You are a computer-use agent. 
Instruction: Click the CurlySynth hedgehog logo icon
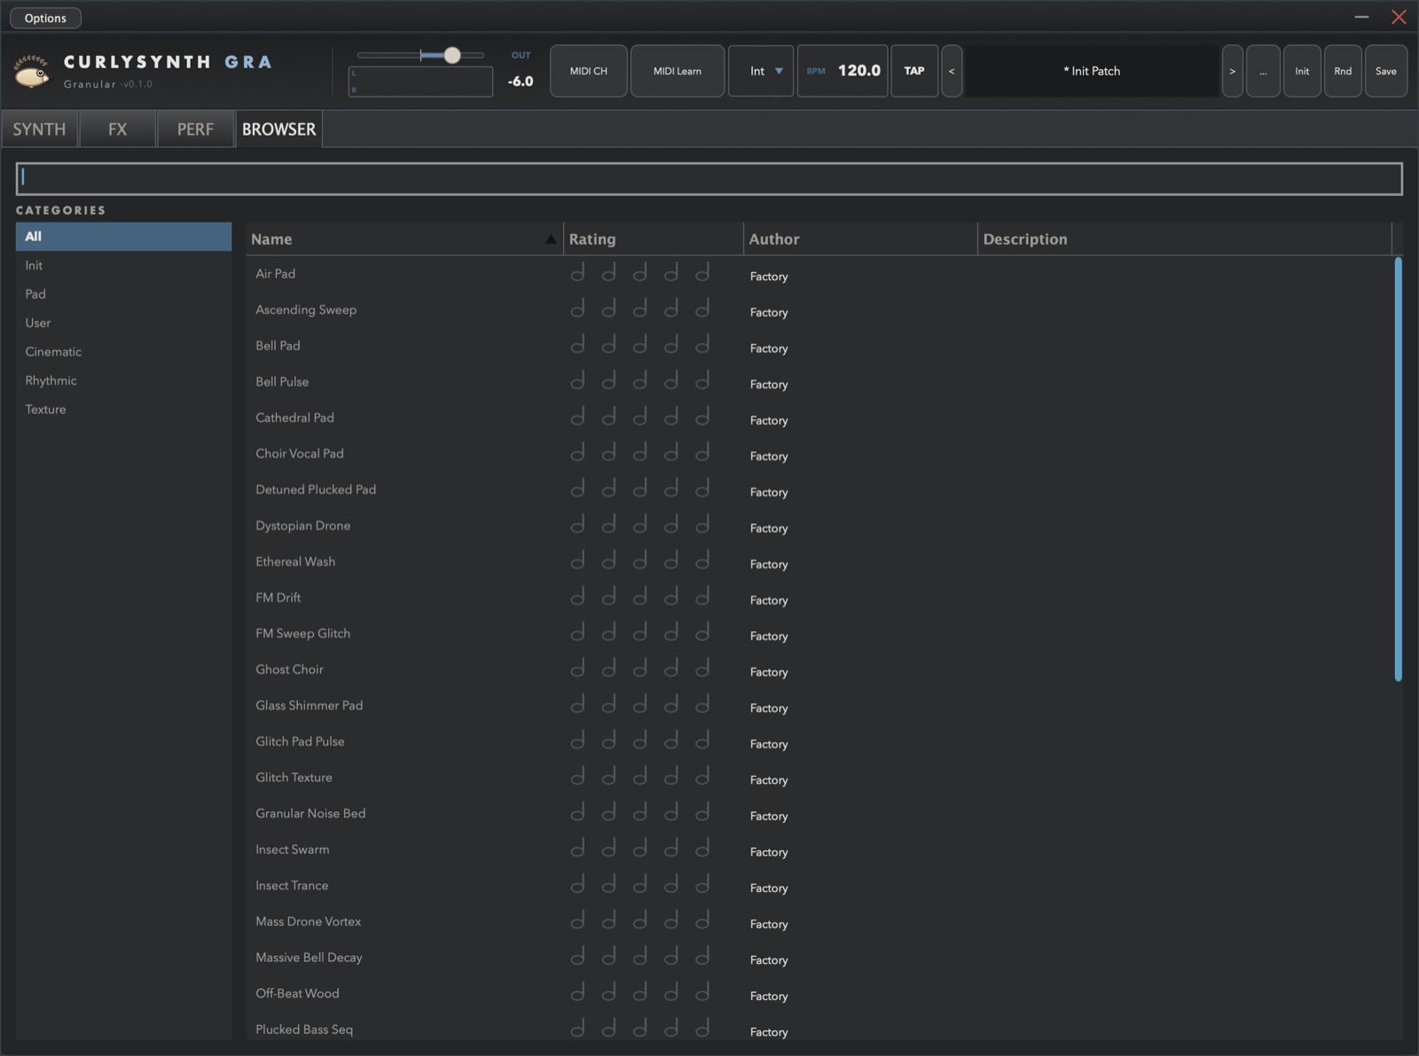[33, 71]
